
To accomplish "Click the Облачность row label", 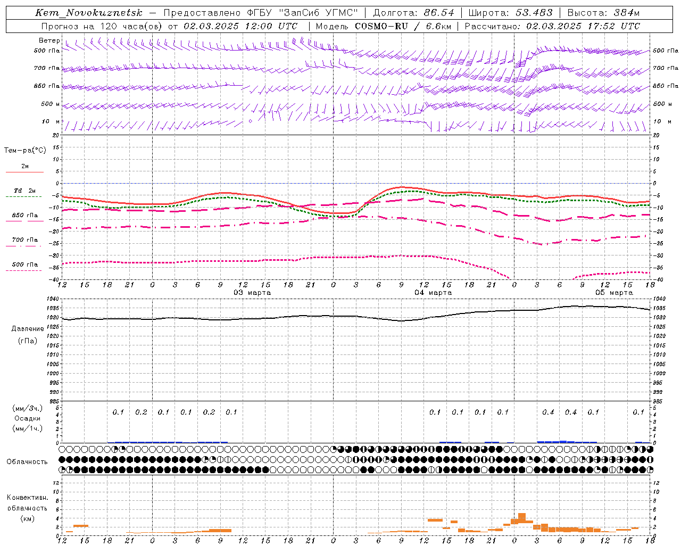I will pos(27,461).
